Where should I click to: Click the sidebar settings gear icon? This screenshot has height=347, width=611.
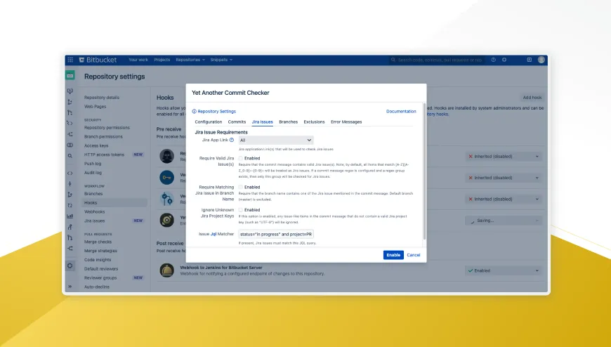(70, 266)
